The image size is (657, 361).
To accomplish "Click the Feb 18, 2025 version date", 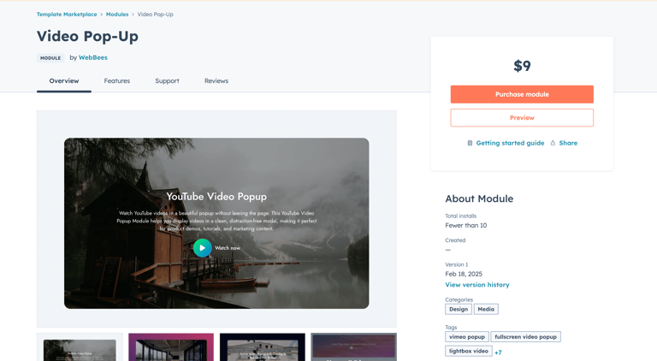I will coord(464,274).
